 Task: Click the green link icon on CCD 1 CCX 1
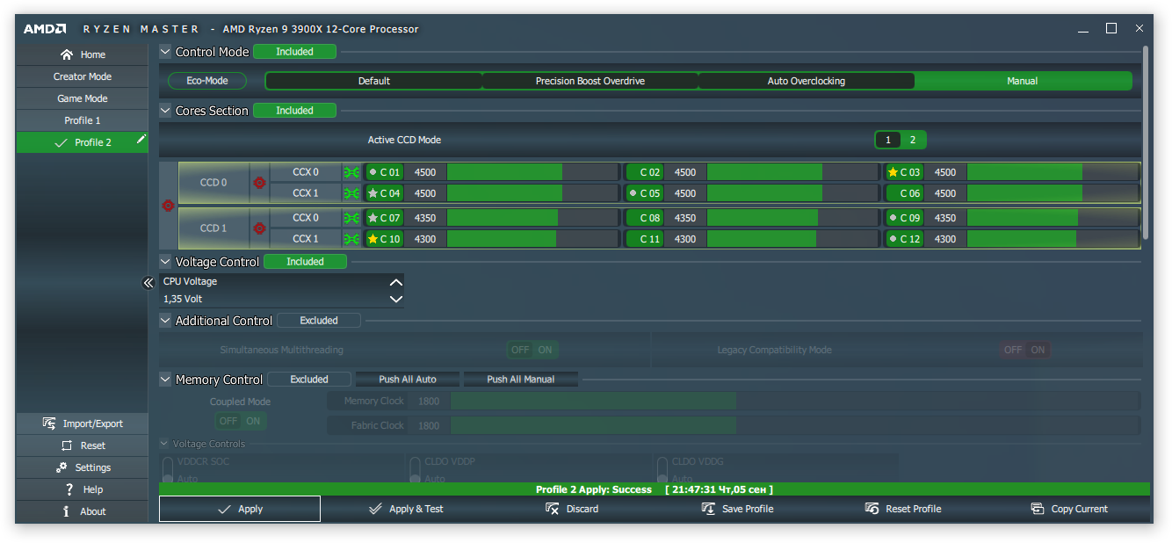click(351, 239)
